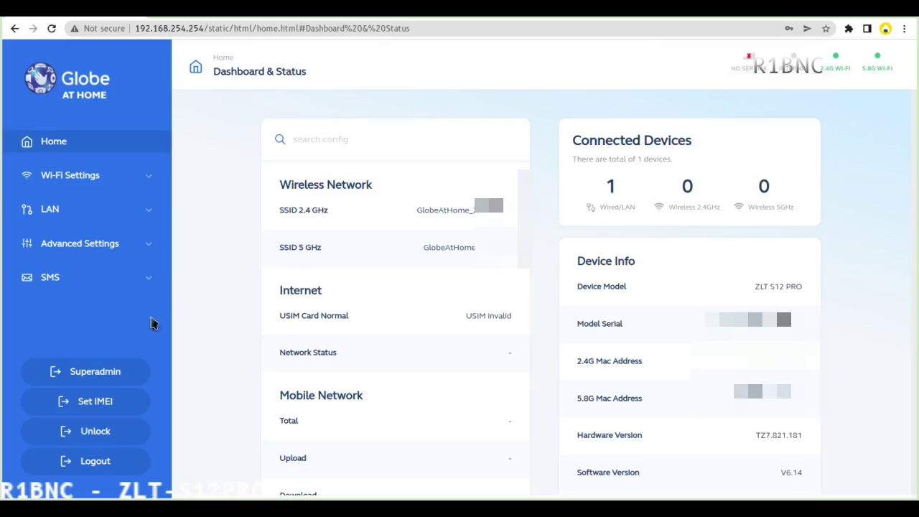Open the Advanced Settings menu item
919x517 pixels.
click(x=86, y=243)
